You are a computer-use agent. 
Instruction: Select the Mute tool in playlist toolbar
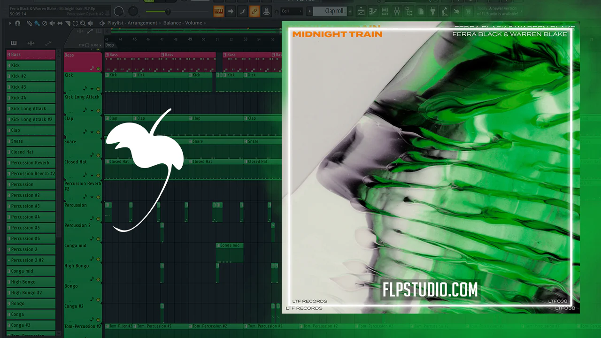52,23
